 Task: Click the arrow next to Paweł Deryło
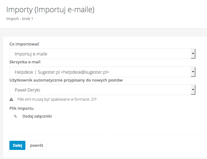(193, 90)
